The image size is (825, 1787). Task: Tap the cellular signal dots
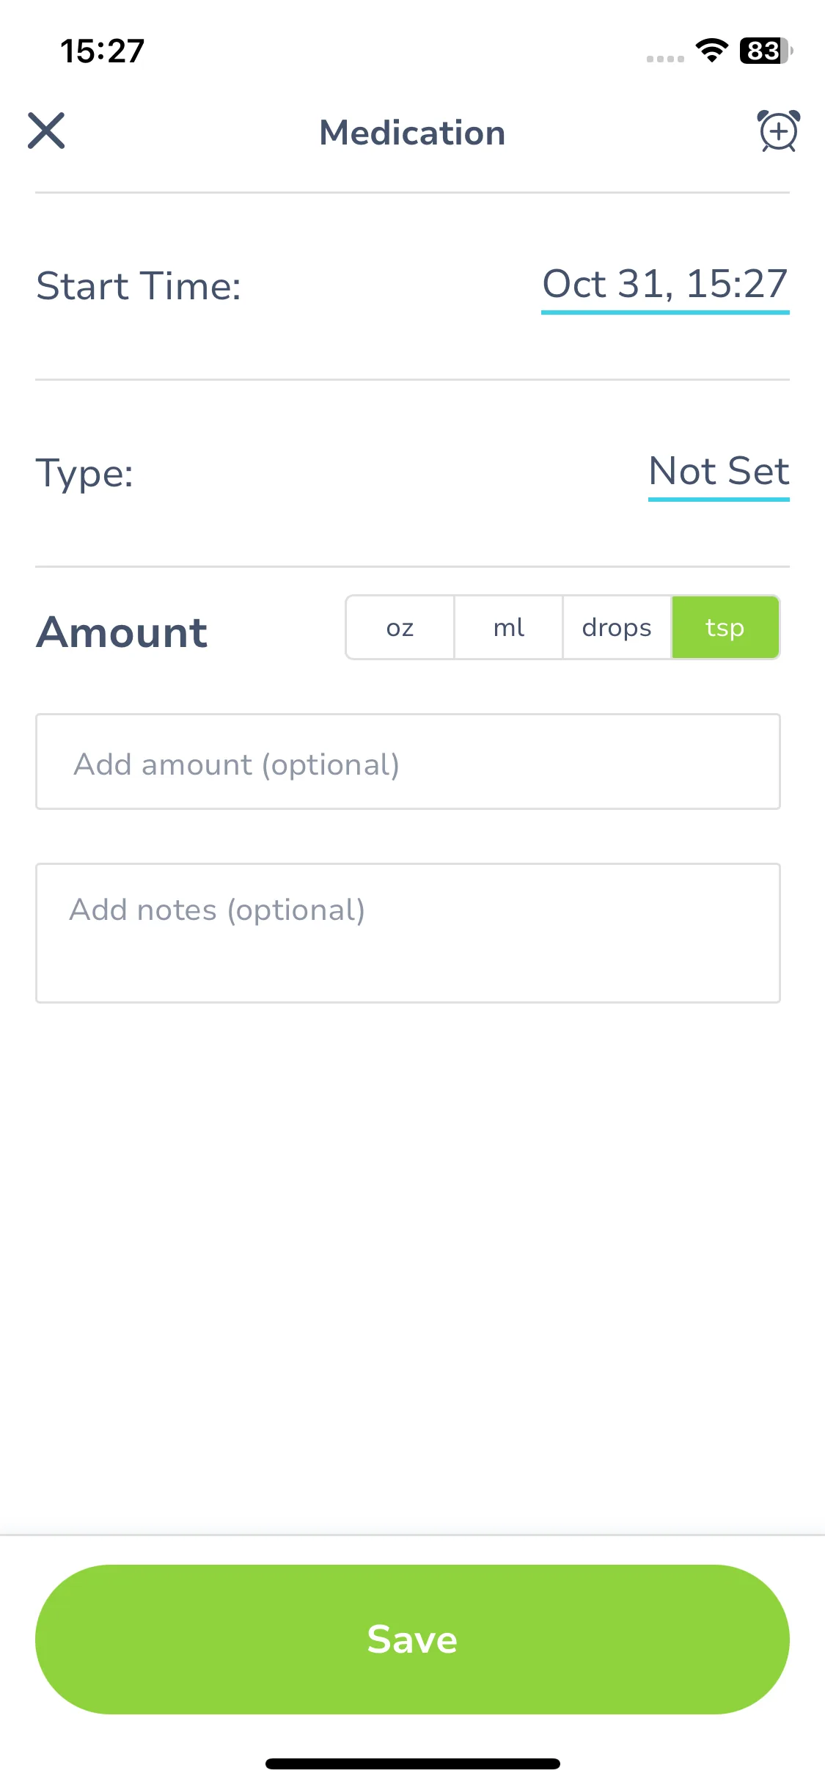(665, 59)
